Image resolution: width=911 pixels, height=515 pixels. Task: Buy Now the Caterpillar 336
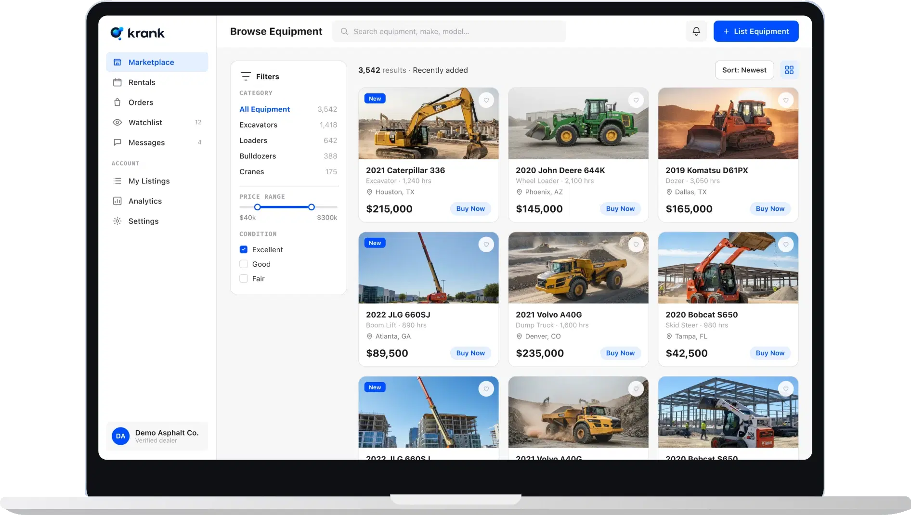pyautogui.click(x=470, y=209)
